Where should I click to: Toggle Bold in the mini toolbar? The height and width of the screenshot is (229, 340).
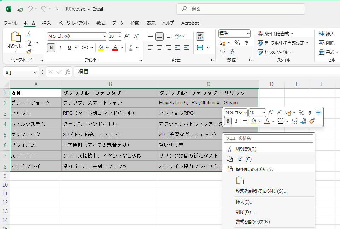tap(228, 121)
